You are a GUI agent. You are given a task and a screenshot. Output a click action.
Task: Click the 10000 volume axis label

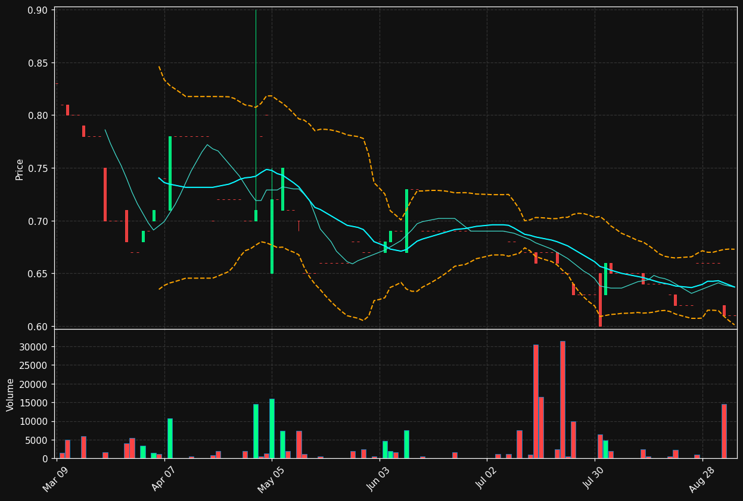(x=36, y=422)
